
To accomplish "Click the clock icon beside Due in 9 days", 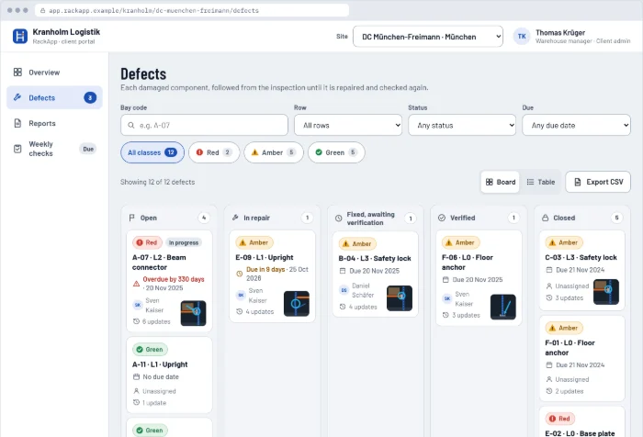I will pos(240,274).
